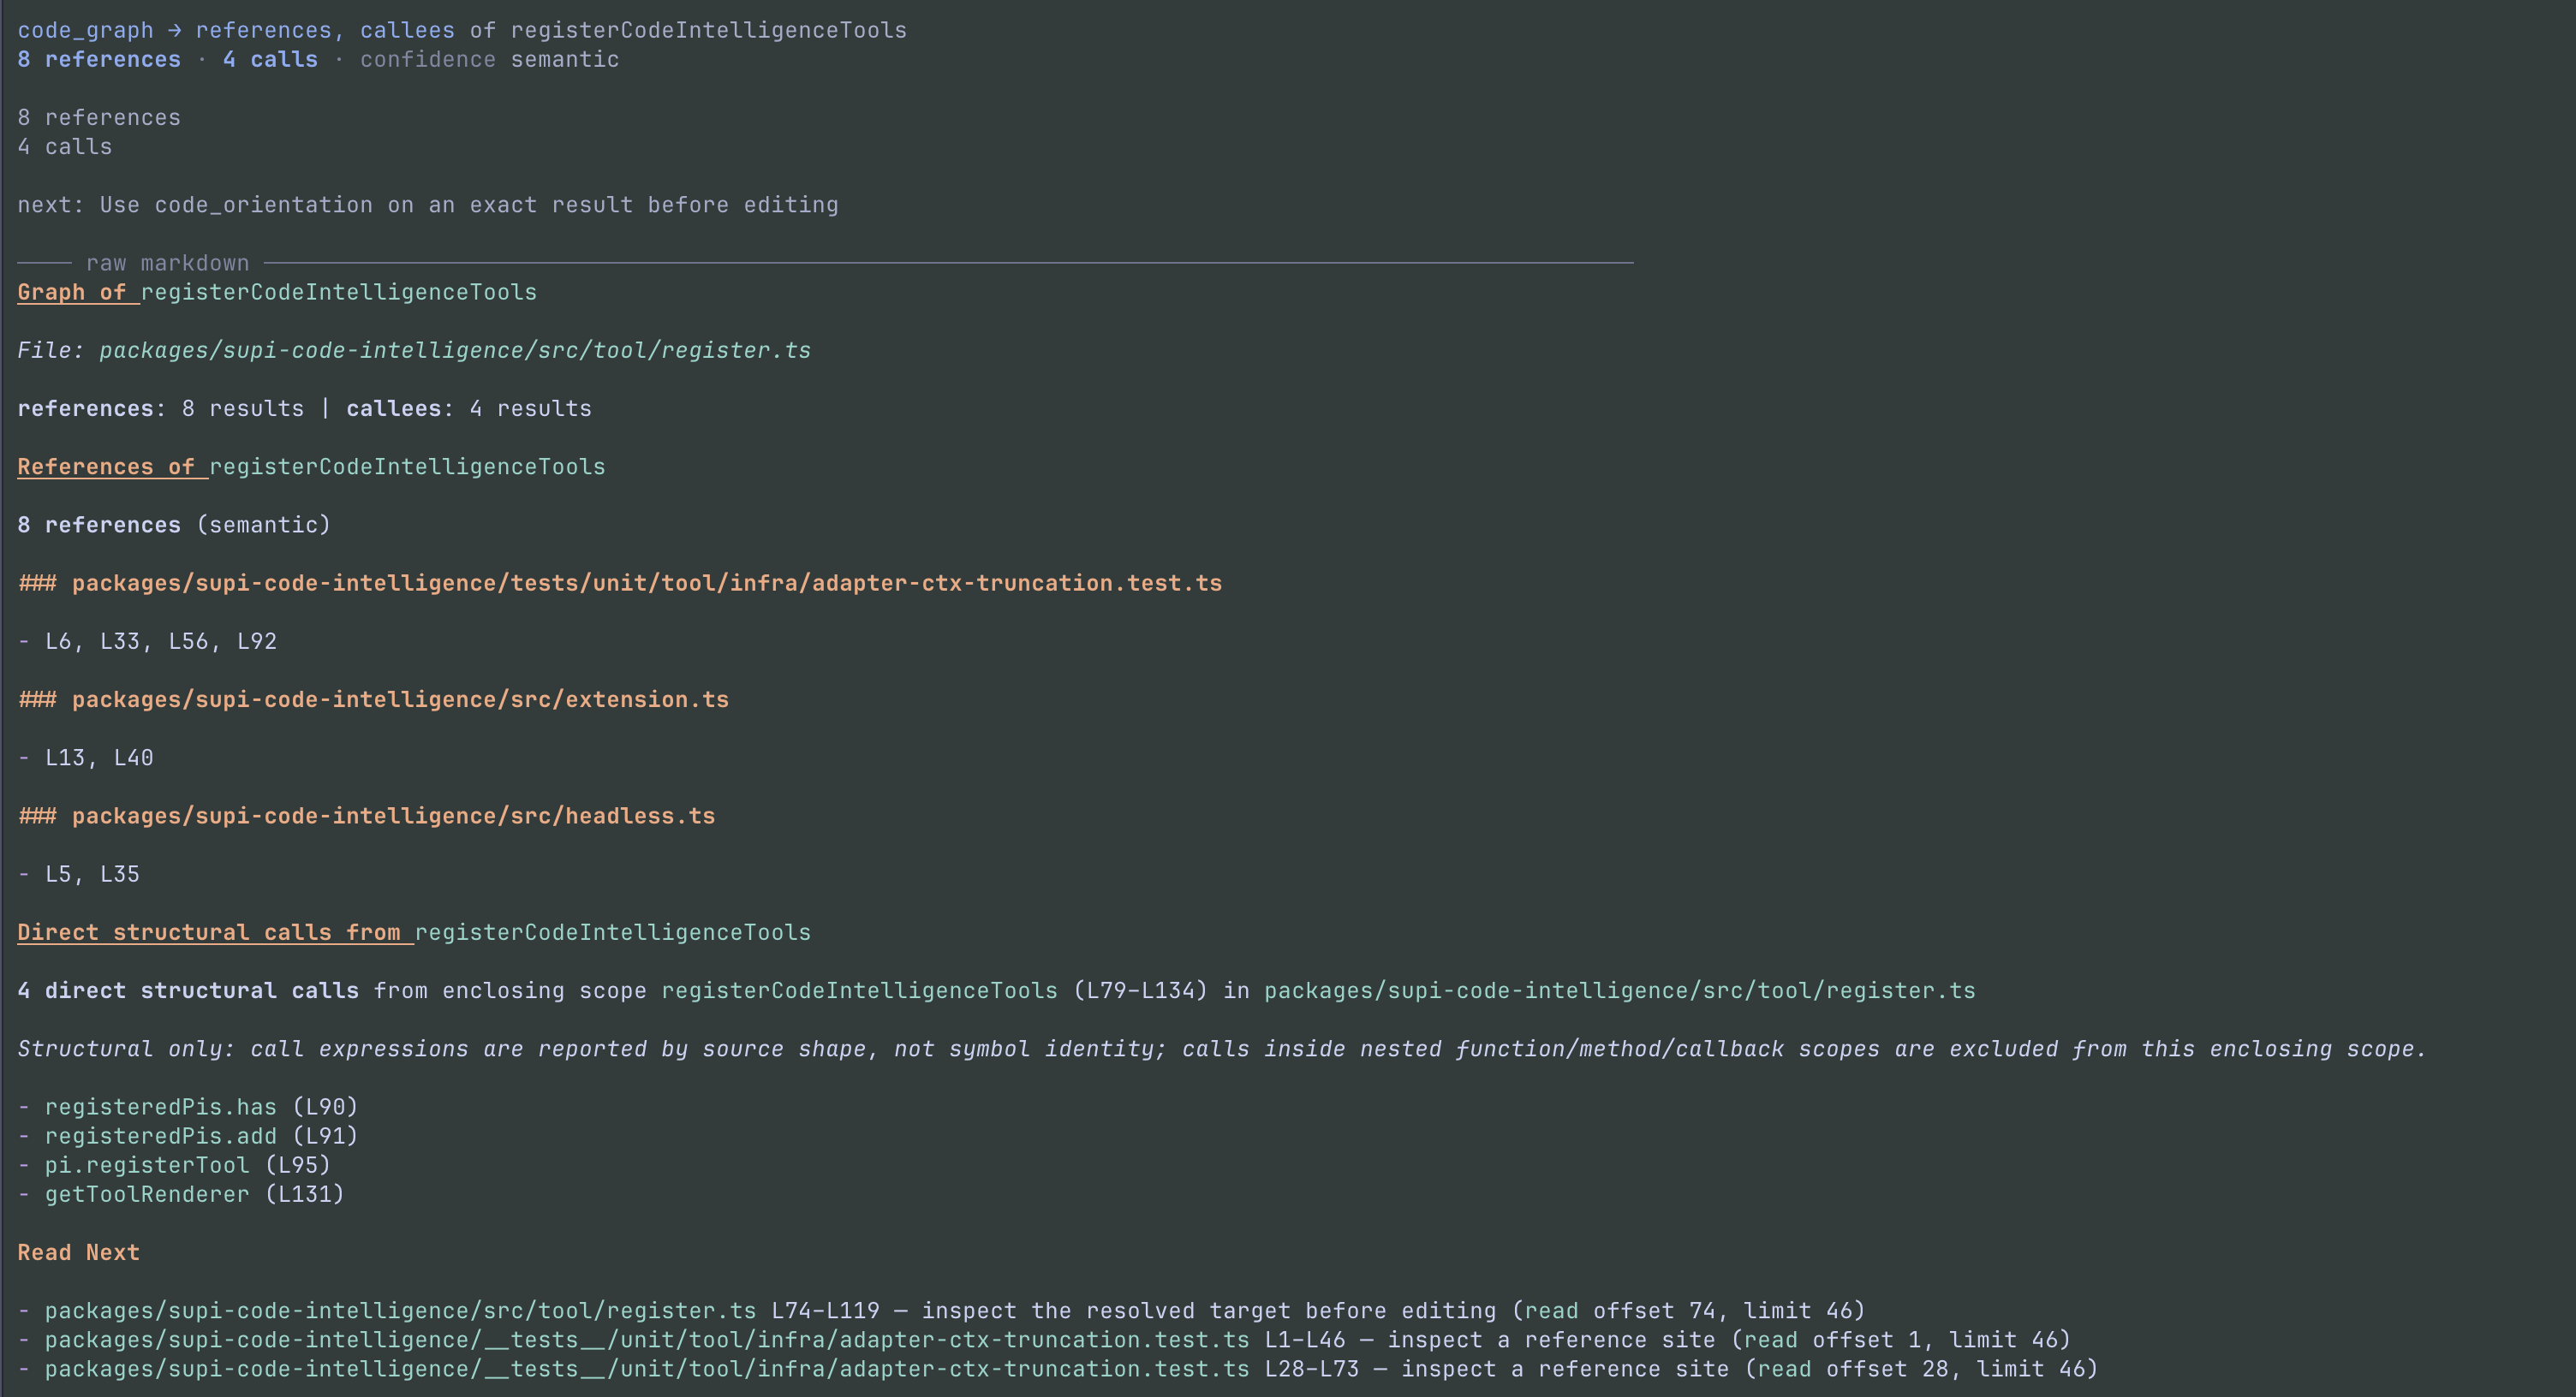Click line reference 'L13'

tap(65, 758)
